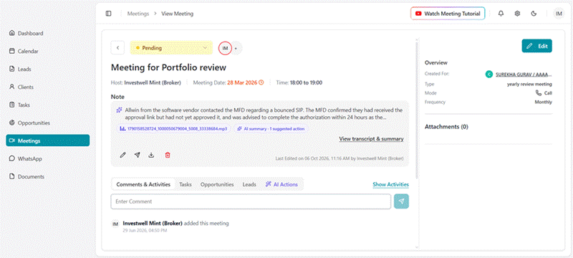
Task: Click '29 Jun 2026, 04:50 PM' timestamp
Action: pyautogui.click(x=145, y=231)
